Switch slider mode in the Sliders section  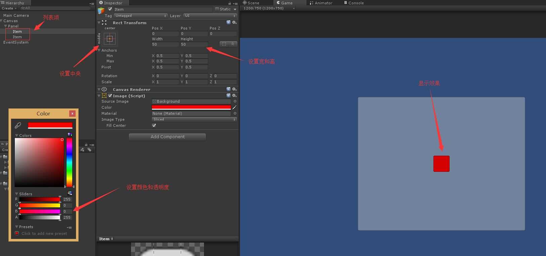pyautogui.click(x=70, y=193)
